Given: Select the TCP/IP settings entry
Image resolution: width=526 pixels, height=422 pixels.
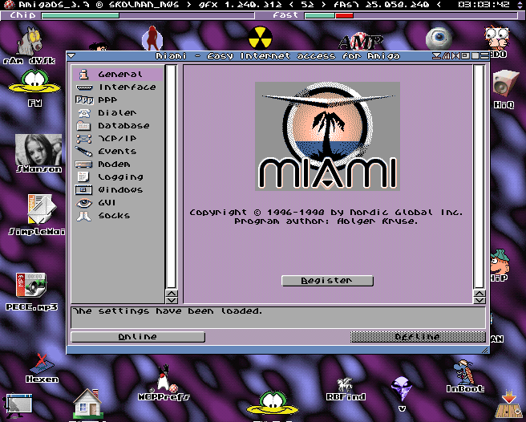Looking at the screenshot, I should point(118,138).
